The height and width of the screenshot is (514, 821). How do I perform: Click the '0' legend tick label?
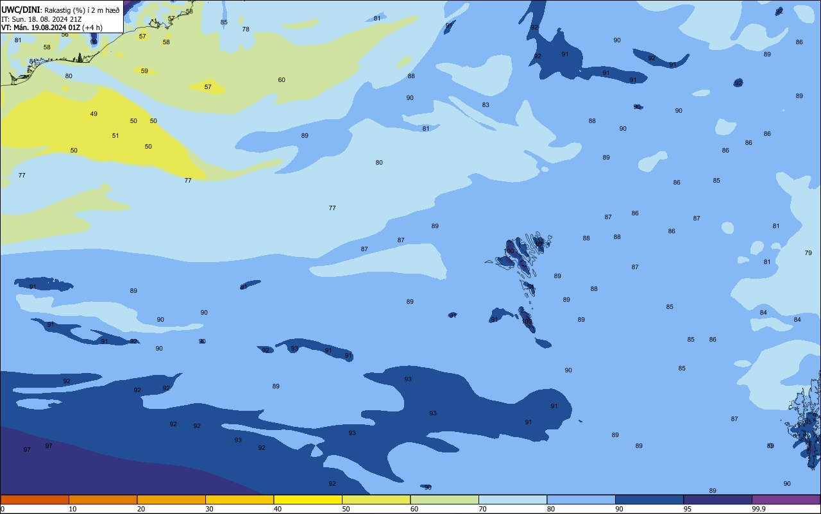pyautogui.click(x=3, y=509)
